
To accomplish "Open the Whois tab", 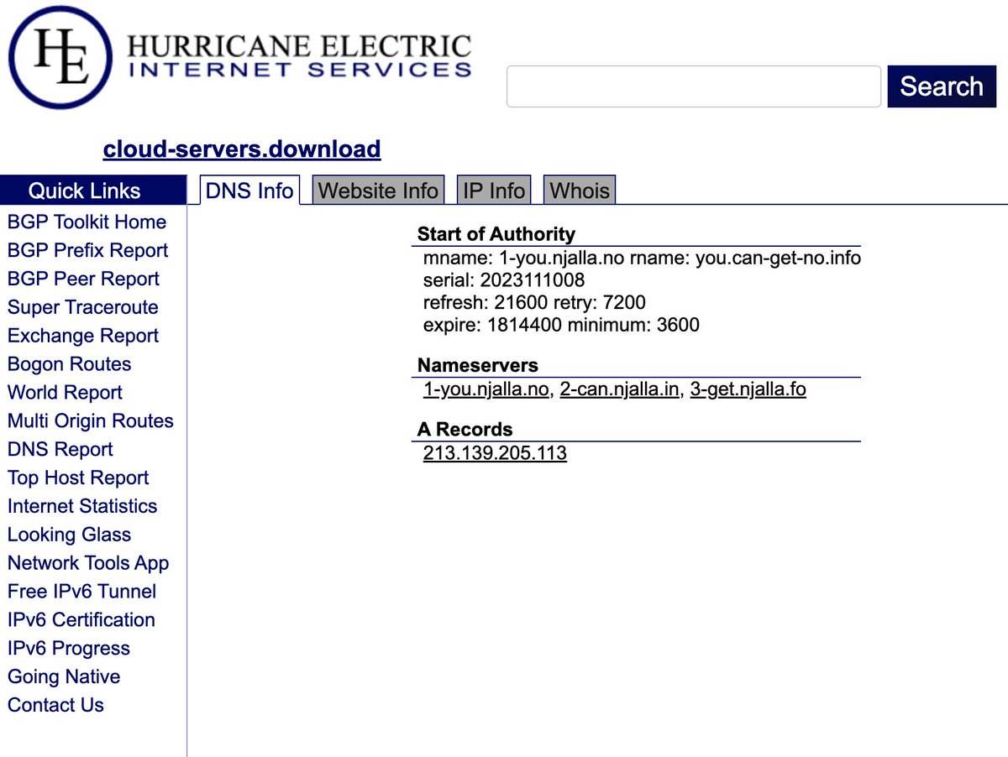I will click(580, 191).
